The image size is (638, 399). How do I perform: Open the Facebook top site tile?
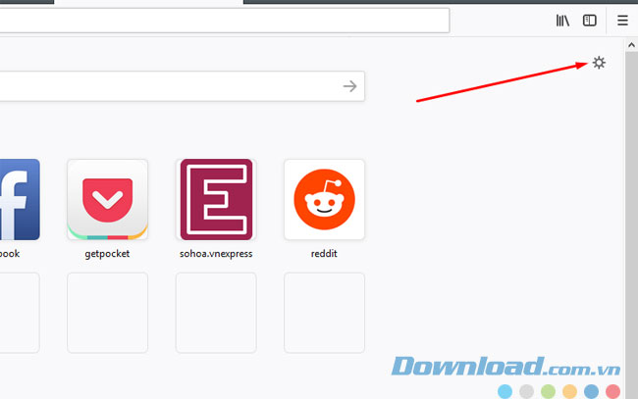tap(20, 200)
